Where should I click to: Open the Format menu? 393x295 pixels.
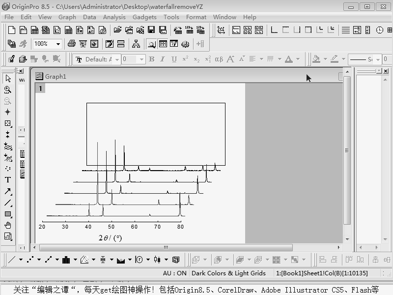(196, 17)
